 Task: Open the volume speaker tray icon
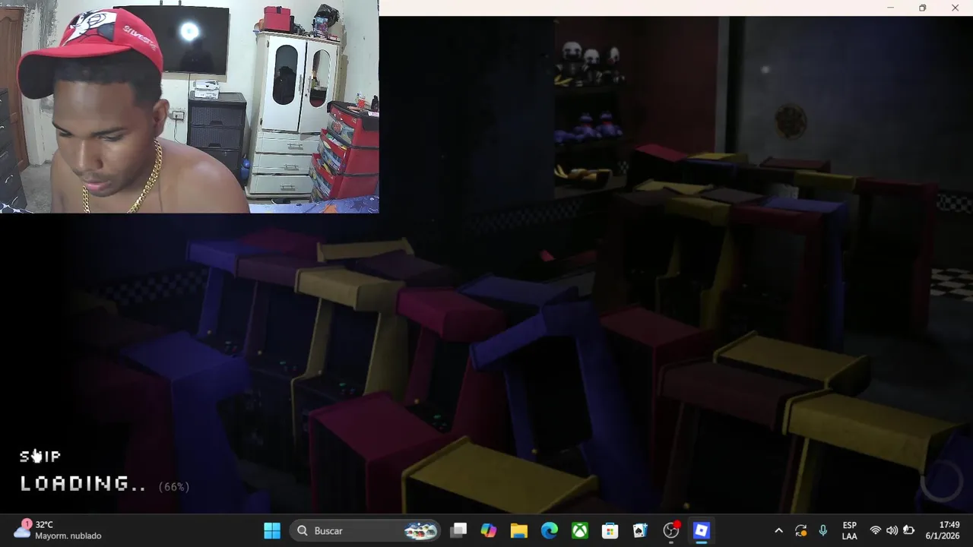(x=892, y=530)
